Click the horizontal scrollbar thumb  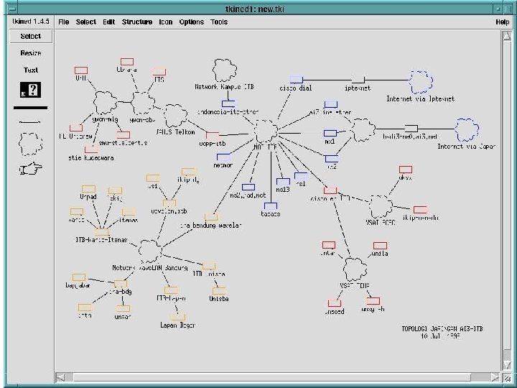[x=272, y=377]
